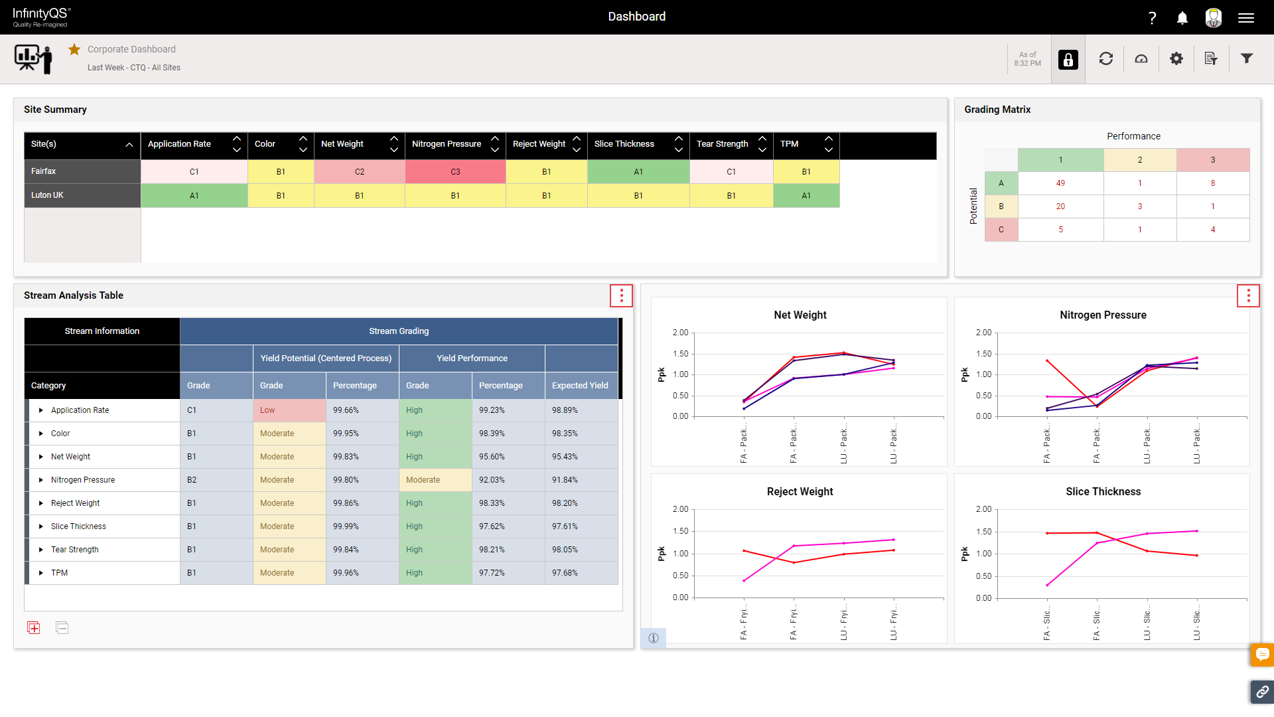Click grading matrix B1 value 20
The width and height of the screenshot is (1274, 717).
(1060, 206)
